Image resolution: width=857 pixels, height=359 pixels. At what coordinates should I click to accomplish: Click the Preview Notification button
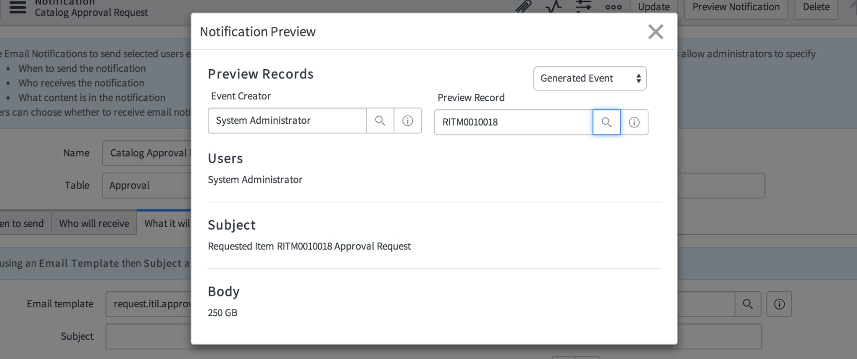[x=736, y=7]
